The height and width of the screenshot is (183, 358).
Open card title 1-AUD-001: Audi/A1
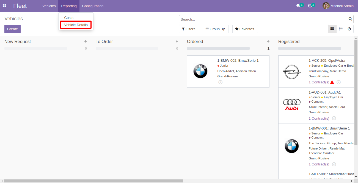(324, 92)
